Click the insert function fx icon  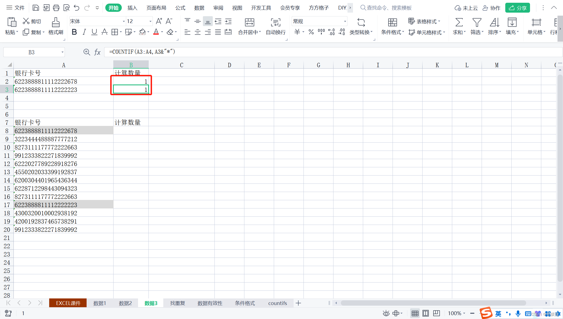pos(97,52)
